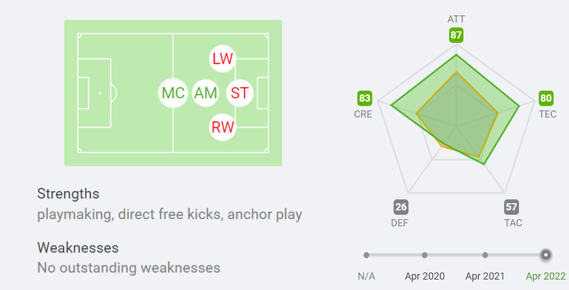Click the Strengths heading
This screenshot has width=569, height=290.
point(68,194)
